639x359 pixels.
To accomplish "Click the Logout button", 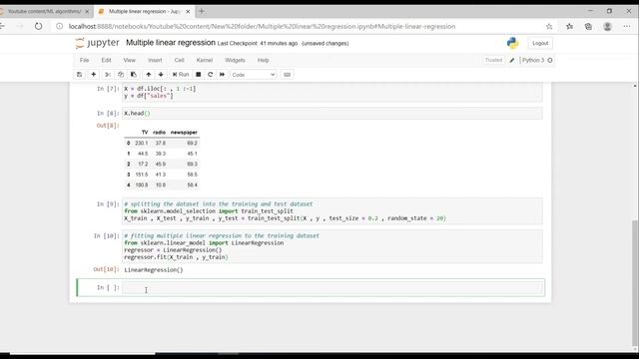I will pos(540,43).
